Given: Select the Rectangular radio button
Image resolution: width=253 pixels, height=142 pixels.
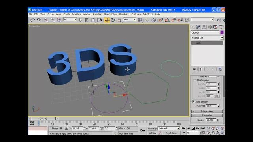Looking at the screenshot, I should [x=195, y=80].
